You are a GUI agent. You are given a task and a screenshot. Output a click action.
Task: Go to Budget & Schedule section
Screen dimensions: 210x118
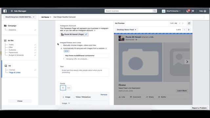pyautogui.click(x=16, y=55)
